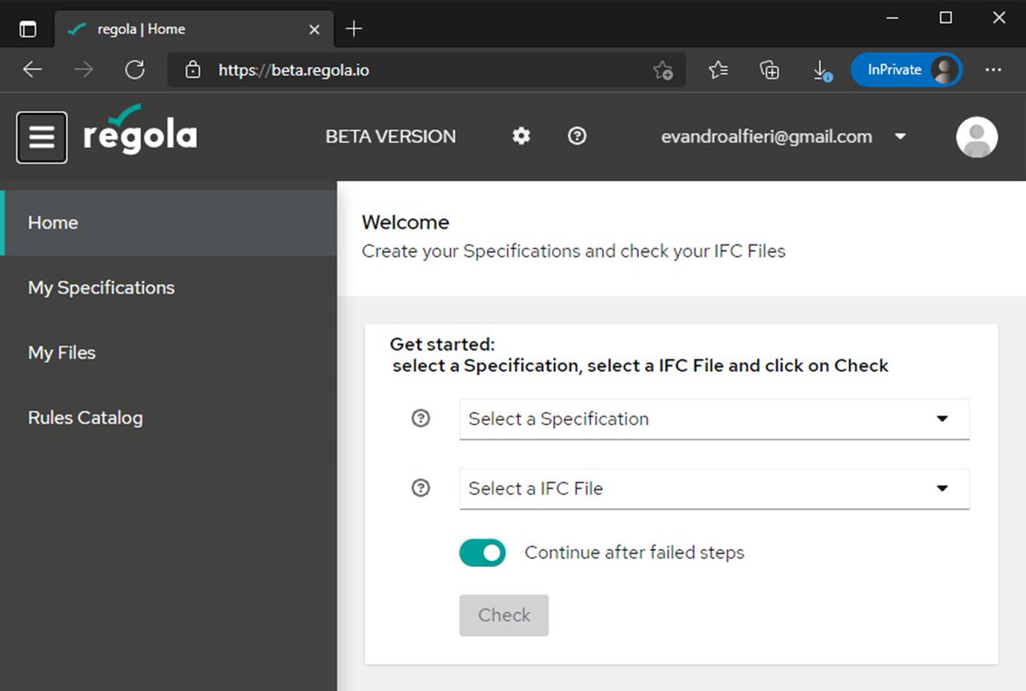
Task: Open browser settings and more menu
Action: (993, 70)
